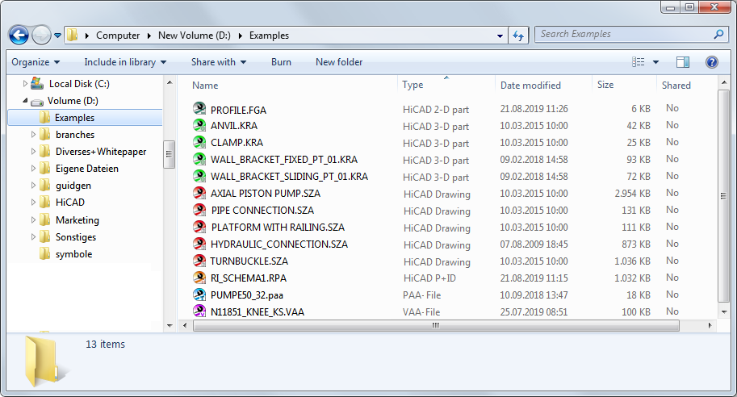The width and height of the screenshot is (737, 397).
Task: Click the RI_SCHEMA1.RPA file icon
Action: [x=199, y=278]
